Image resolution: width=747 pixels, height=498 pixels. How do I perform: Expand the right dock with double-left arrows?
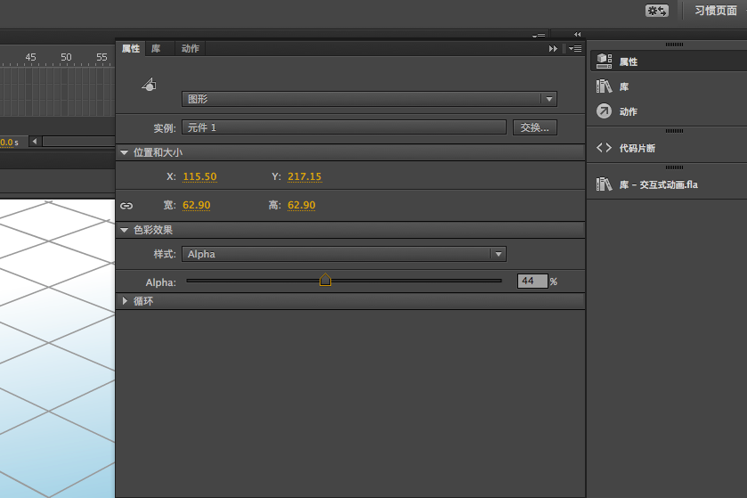coord(578,35)
